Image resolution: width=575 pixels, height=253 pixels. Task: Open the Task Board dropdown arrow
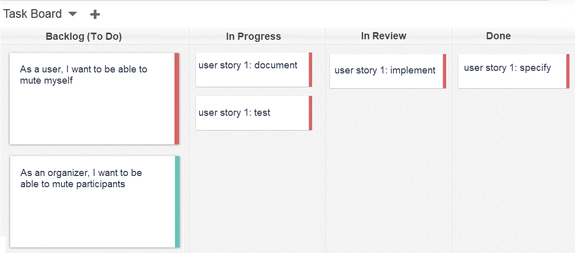point(73,14)
